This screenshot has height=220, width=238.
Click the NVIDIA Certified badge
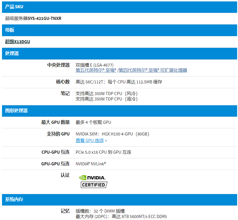(93, 182)
